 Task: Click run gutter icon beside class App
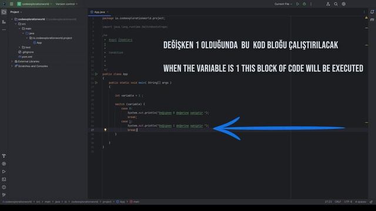click(96, 74)
